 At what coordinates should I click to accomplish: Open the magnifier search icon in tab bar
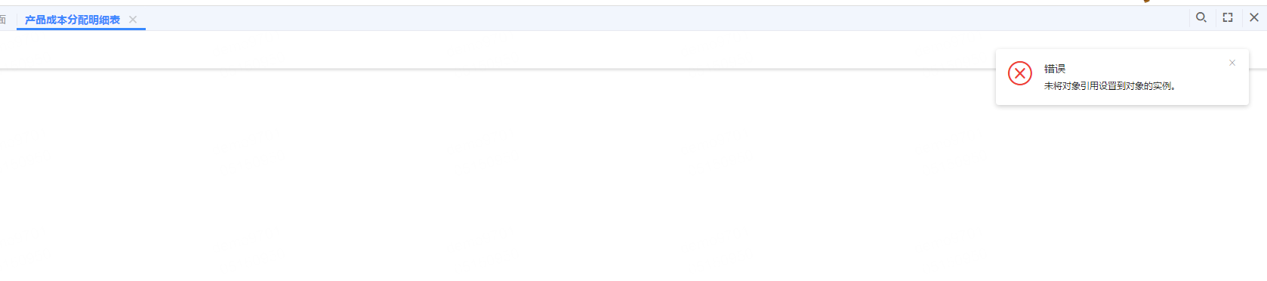click(x=1201, y=17)
